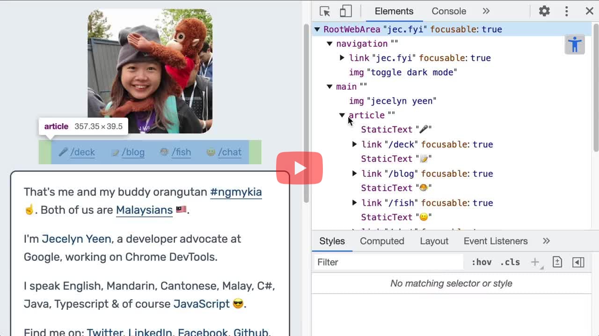Screen dimensions: 599x336
Task: Expand the link "jec.fyi" node
Action: [x=342, y=58]
